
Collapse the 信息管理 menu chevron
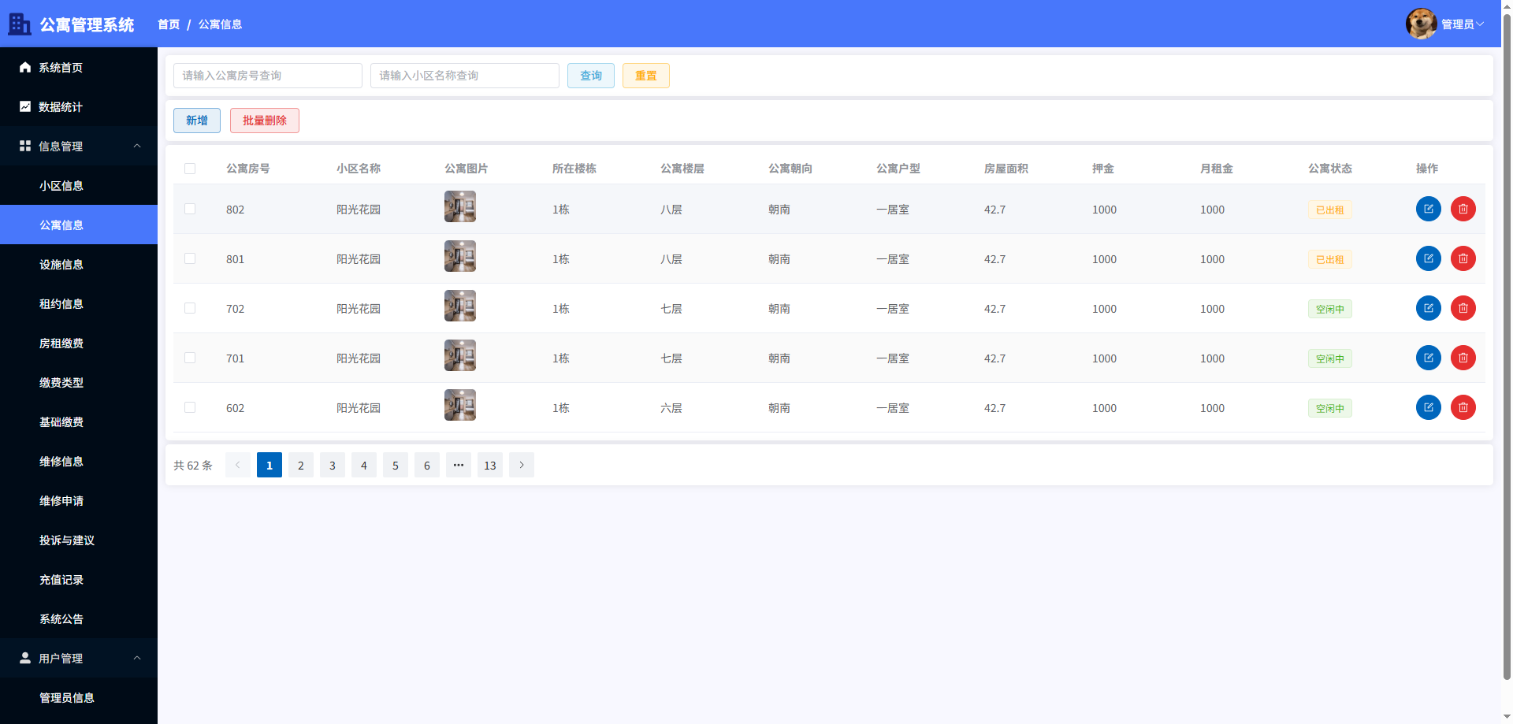[137, 146]
